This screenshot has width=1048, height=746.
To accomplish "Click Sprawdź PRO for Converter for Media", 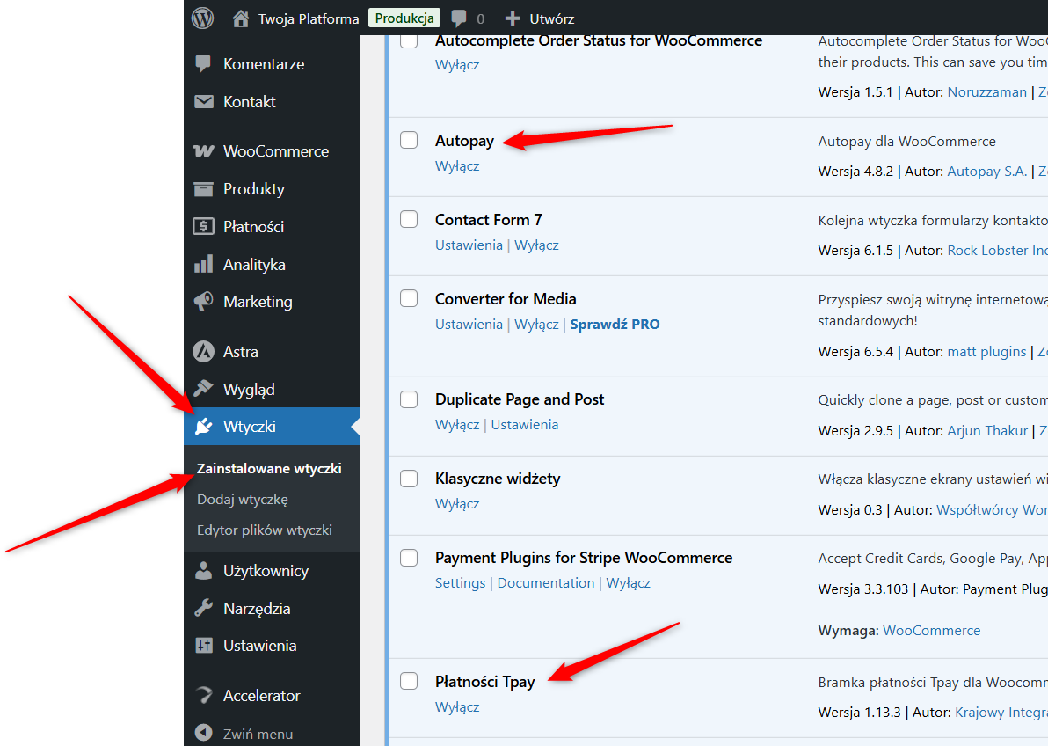I will 615,325.
